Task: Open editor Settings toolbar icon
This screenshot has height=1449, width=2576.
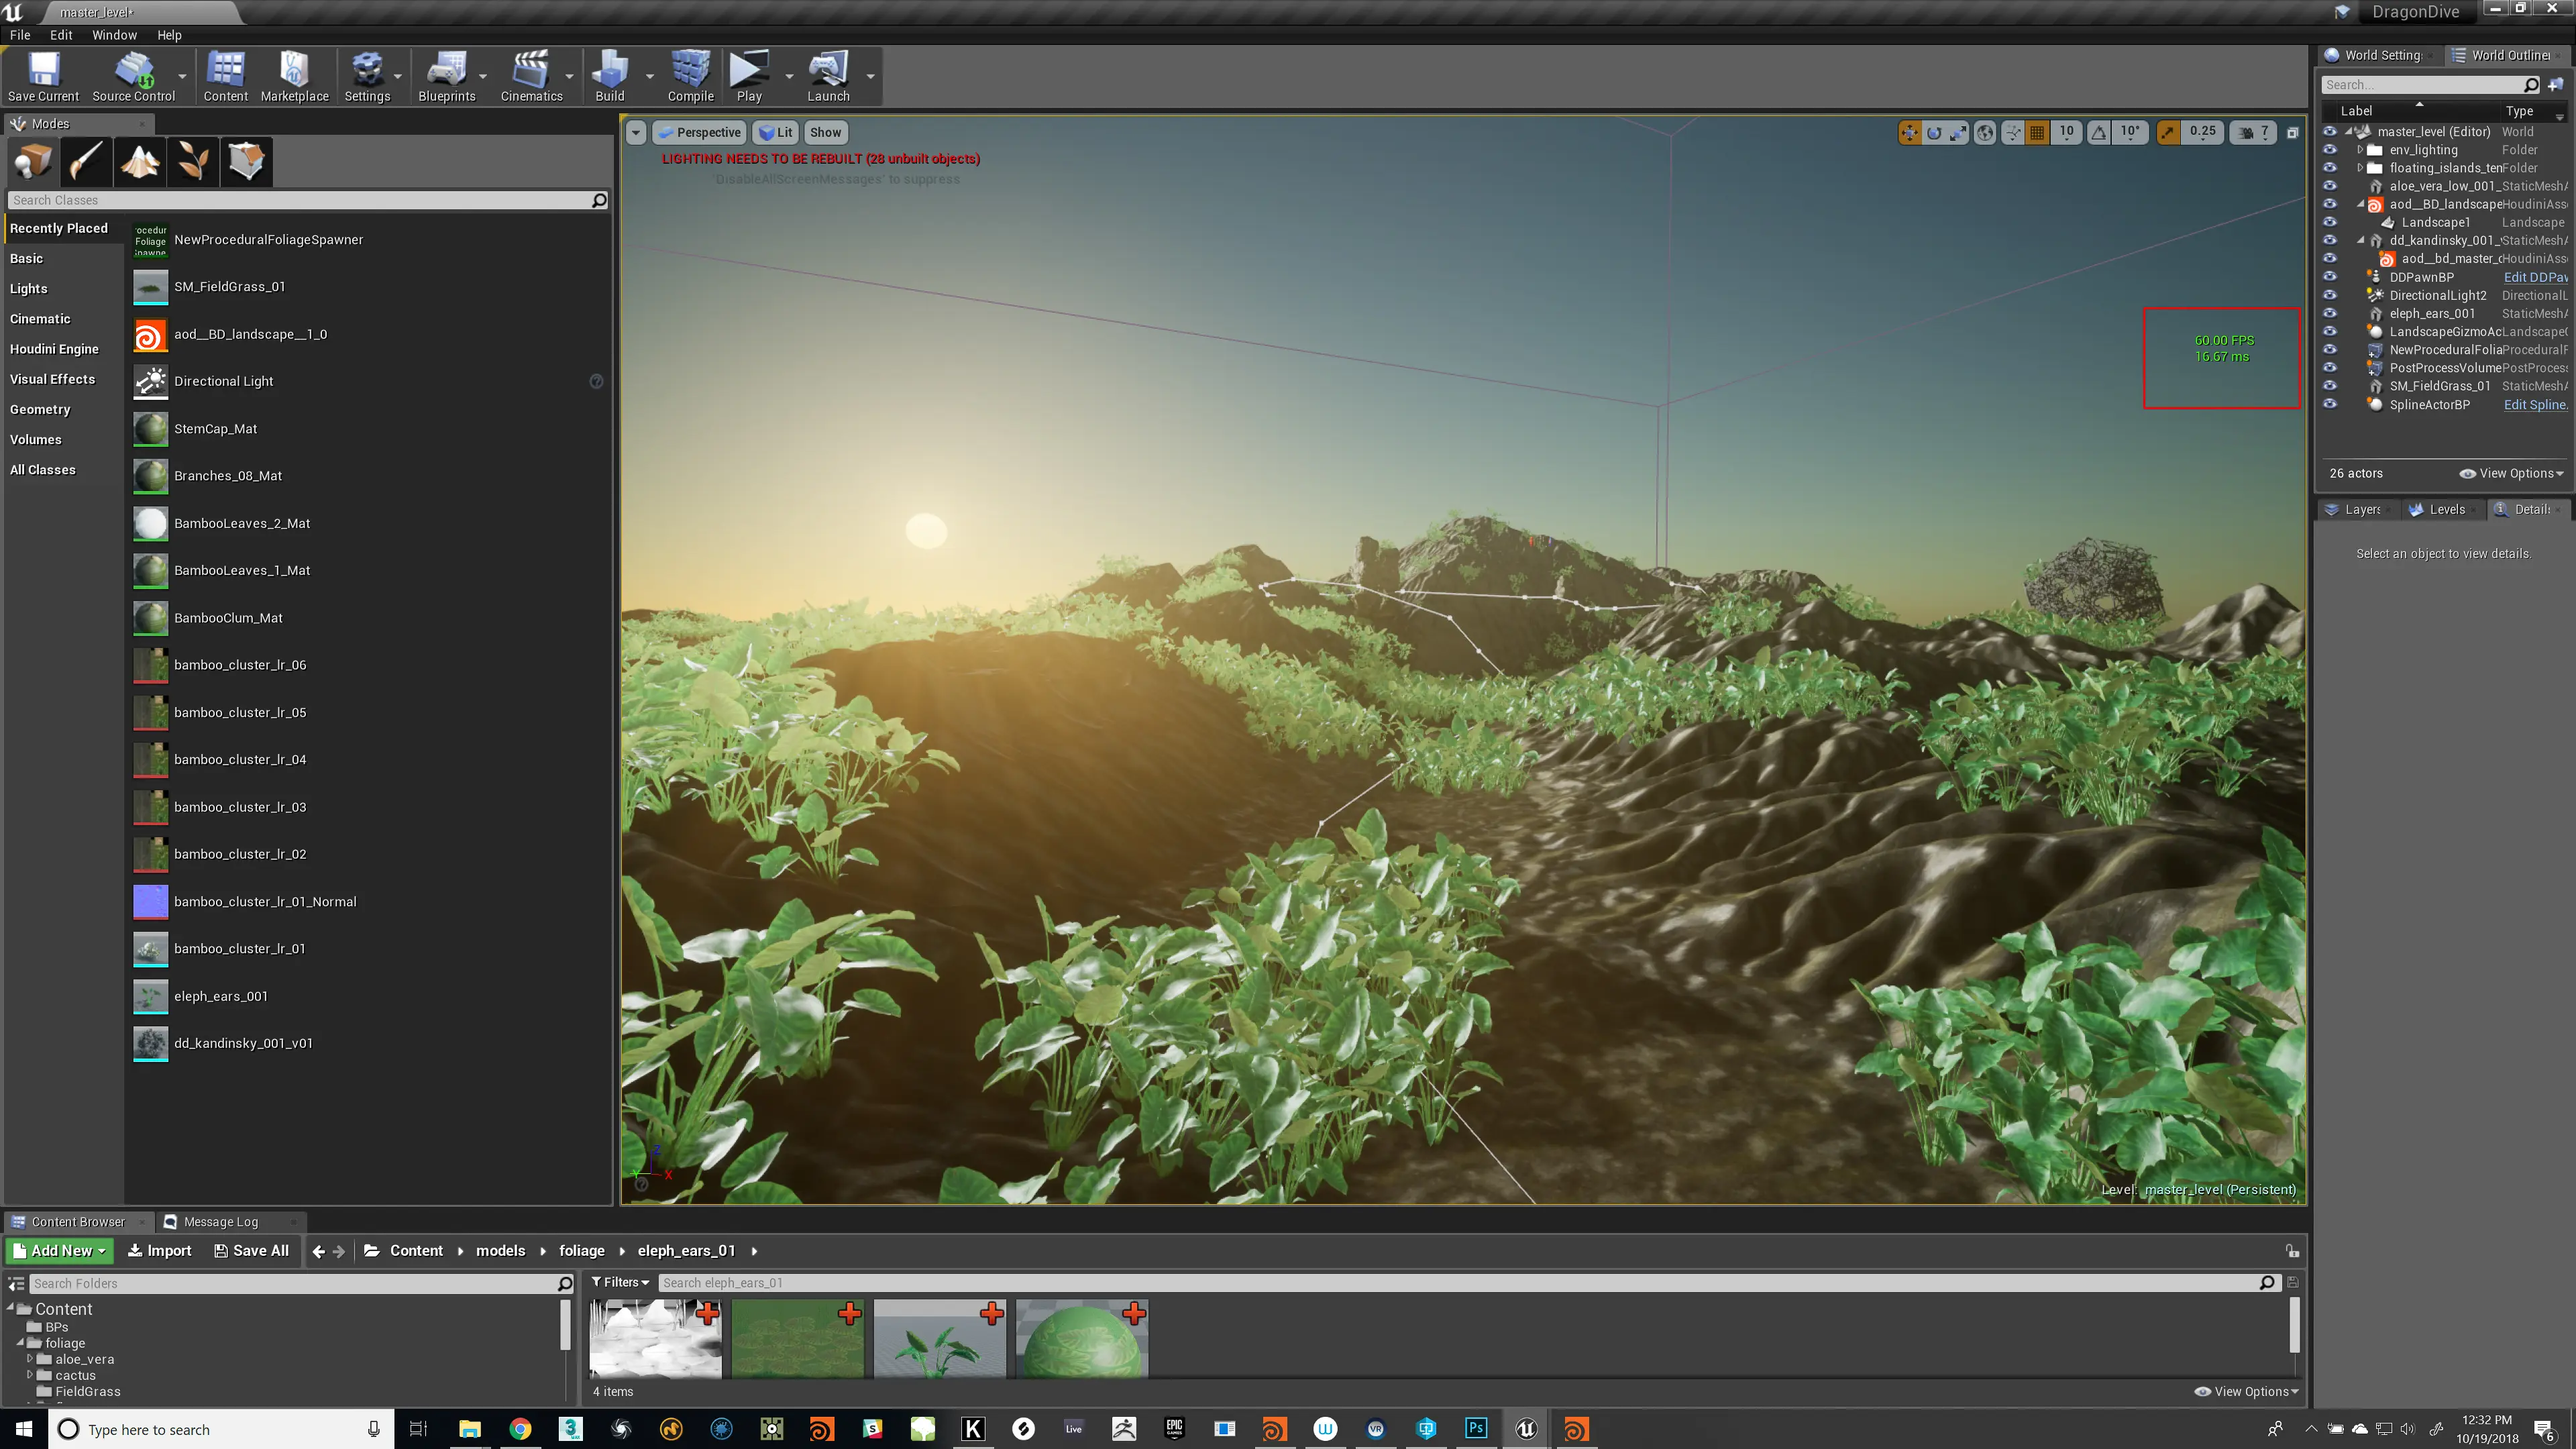Action: (x=367, y=77)
